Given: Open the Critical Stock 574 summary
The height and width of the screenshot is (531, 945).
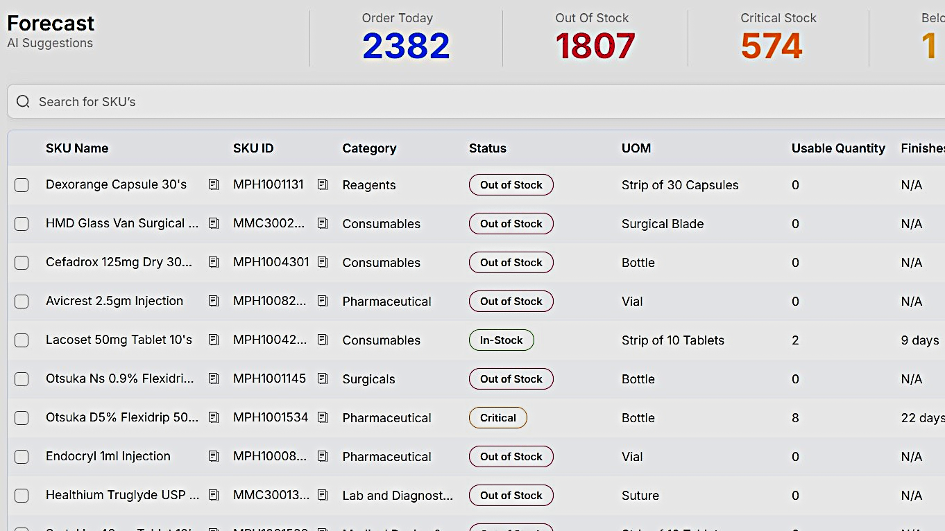Looking at the screenshot, I should click(x=778, y=38).
